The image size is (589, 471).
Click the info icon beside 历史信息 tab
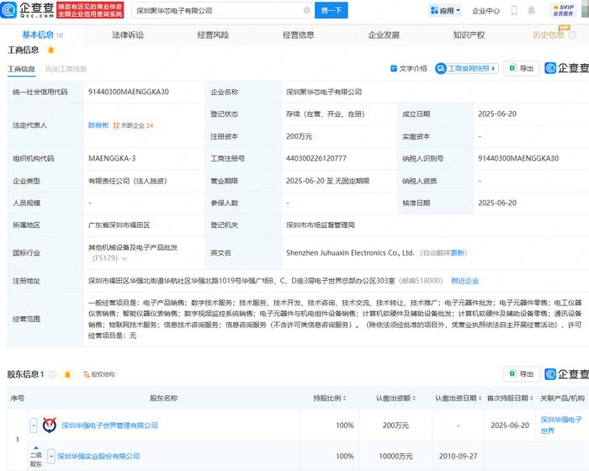coord(572,35)
